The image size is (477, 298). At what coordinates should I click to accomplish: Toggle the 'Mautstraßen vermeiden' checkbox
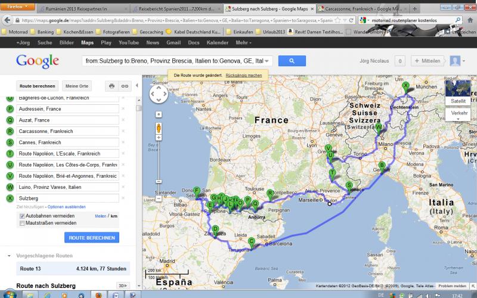click(x=22, y=223)
